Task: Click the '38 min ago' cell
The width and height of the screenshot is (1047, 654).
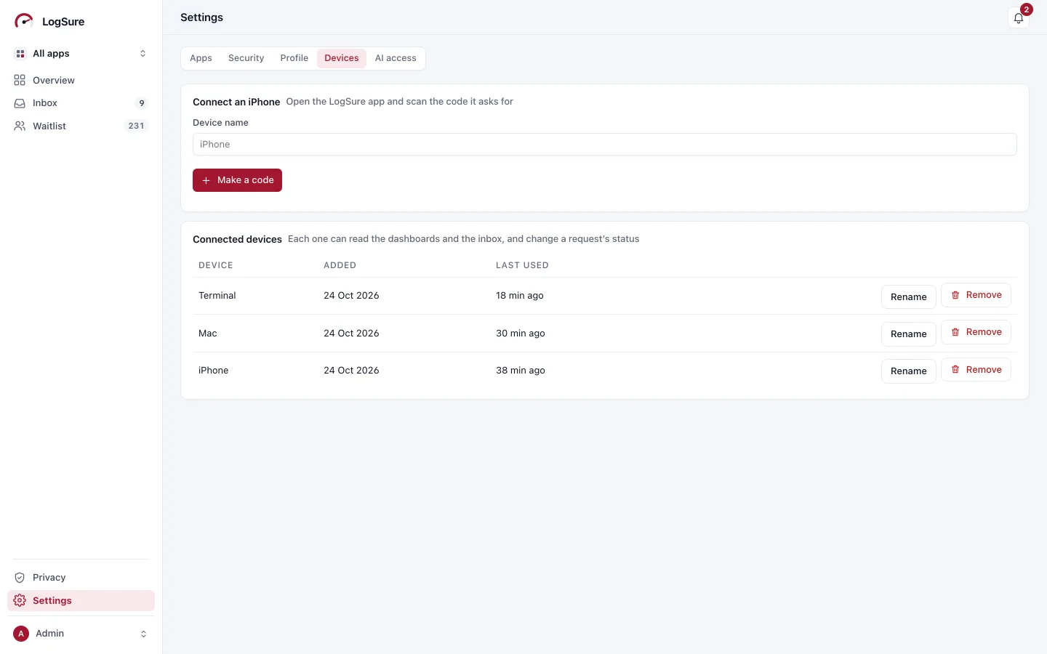Action: coord(520,371)
